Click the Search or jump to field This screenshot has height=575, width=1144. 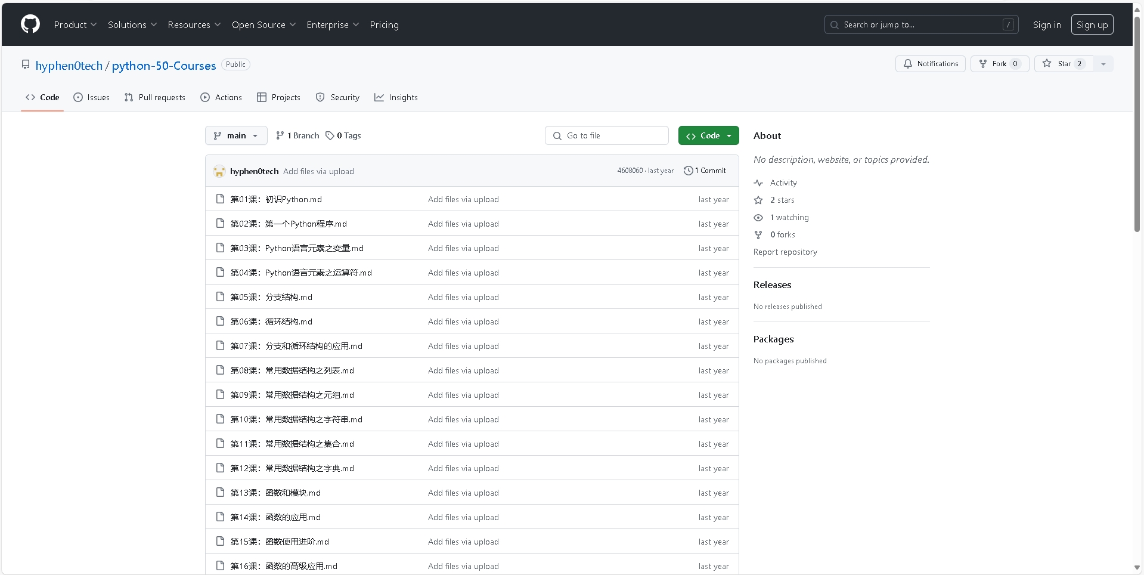(921, 24)
